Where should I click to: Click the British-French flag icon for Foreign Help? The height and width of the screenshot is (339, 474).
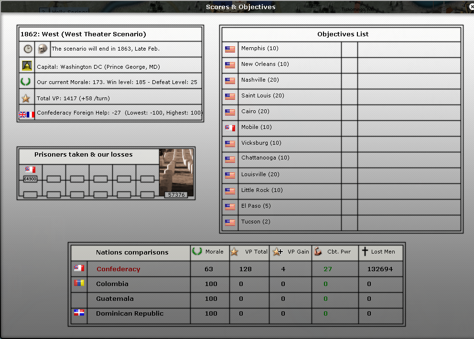coord(26,115)
